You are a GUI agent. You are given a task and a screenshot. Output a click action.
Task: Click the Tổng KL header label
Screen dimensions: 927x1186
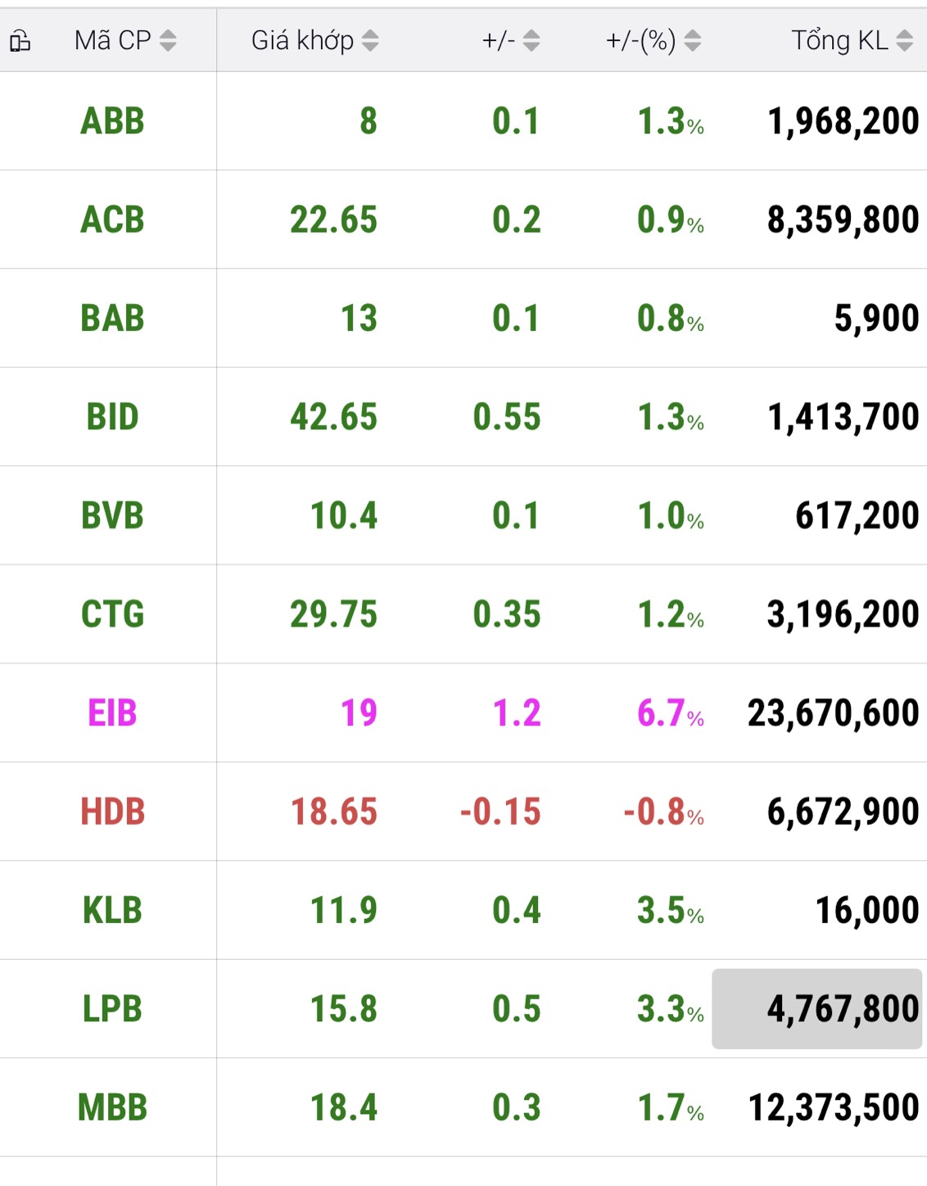(839, 40)
